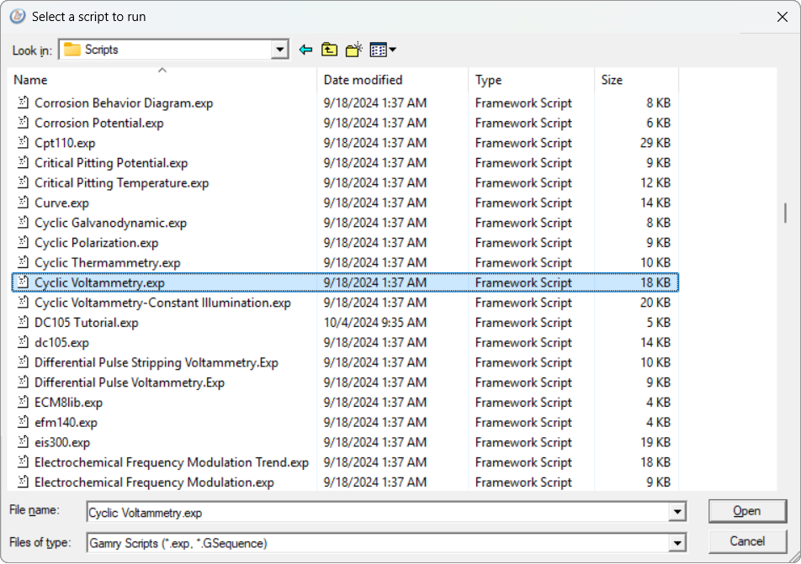This screenshot has height=564, width=801.
Task: Click the icon of Differential Pulse Voltammetry.Exp
Action: [x=23, y=382]
